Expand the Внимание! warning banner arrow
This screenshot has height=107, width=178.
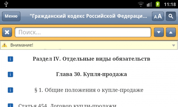click(173, 46)
